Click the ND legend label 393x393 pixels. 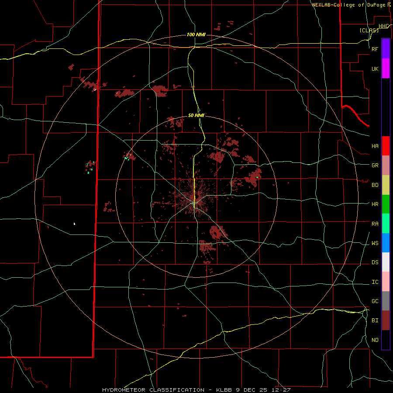(x=375, y=340)
